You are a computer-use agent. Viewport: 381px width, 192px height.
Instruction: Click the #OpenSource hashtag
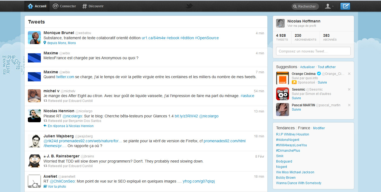coord(207,38)
